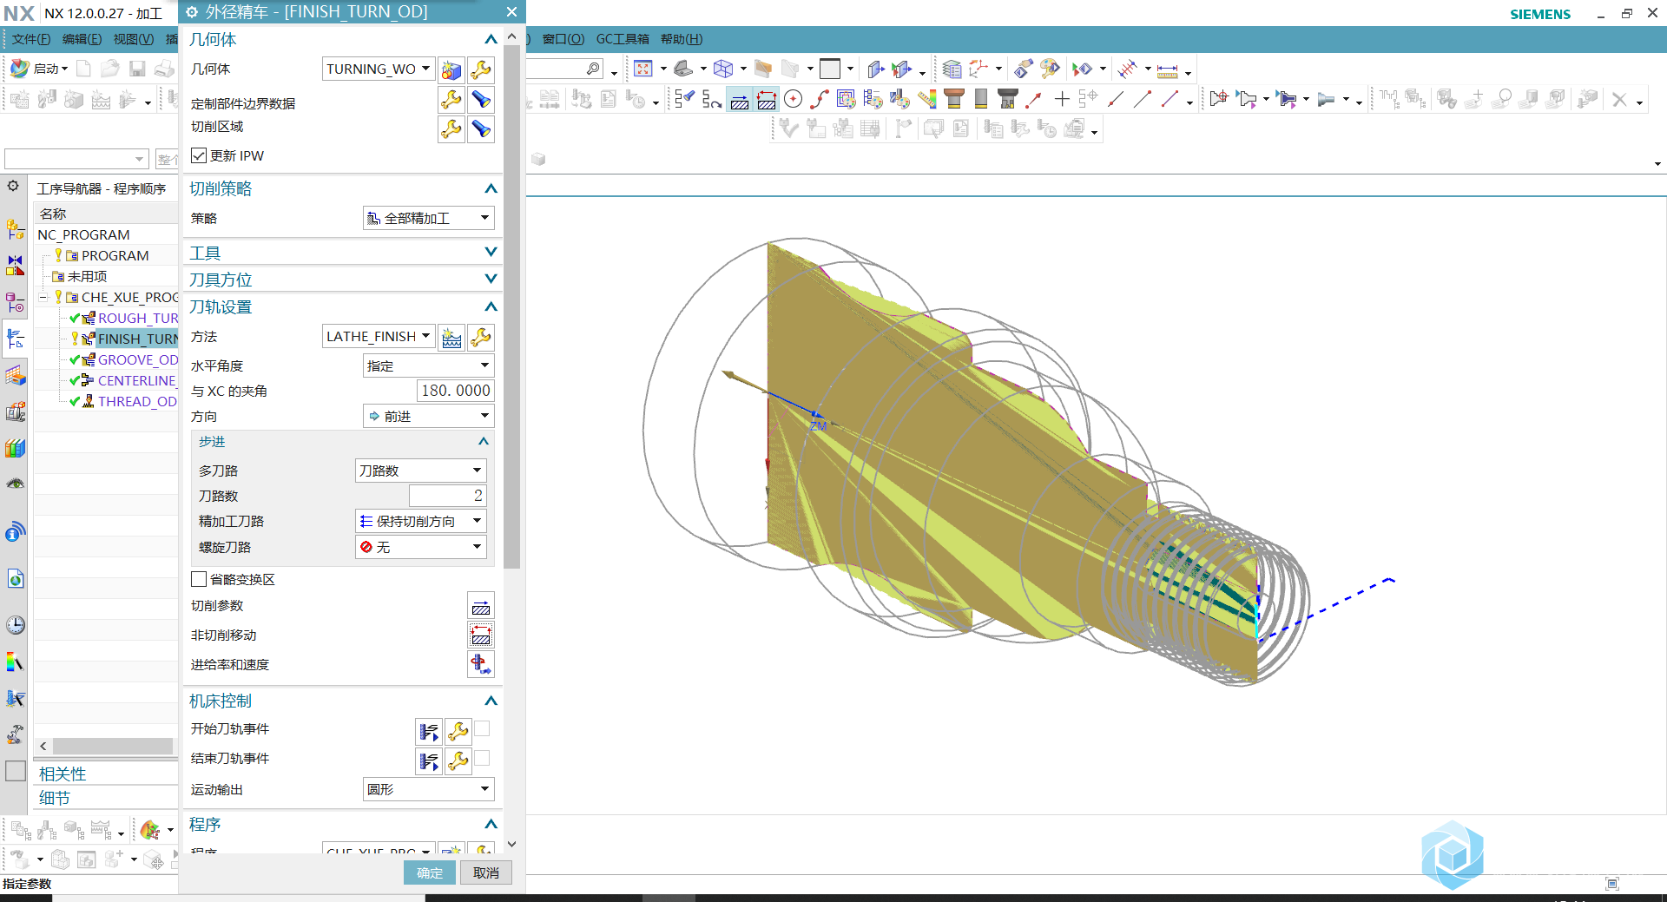Display 切削区域 with the flashlight icon
1667x902 pixels.
[481, 129]
